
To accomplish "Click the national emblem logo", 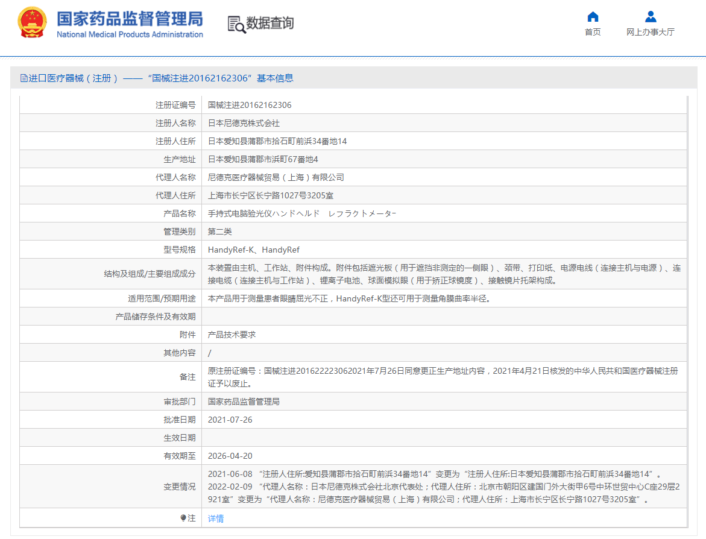I will tap(33, 24).
